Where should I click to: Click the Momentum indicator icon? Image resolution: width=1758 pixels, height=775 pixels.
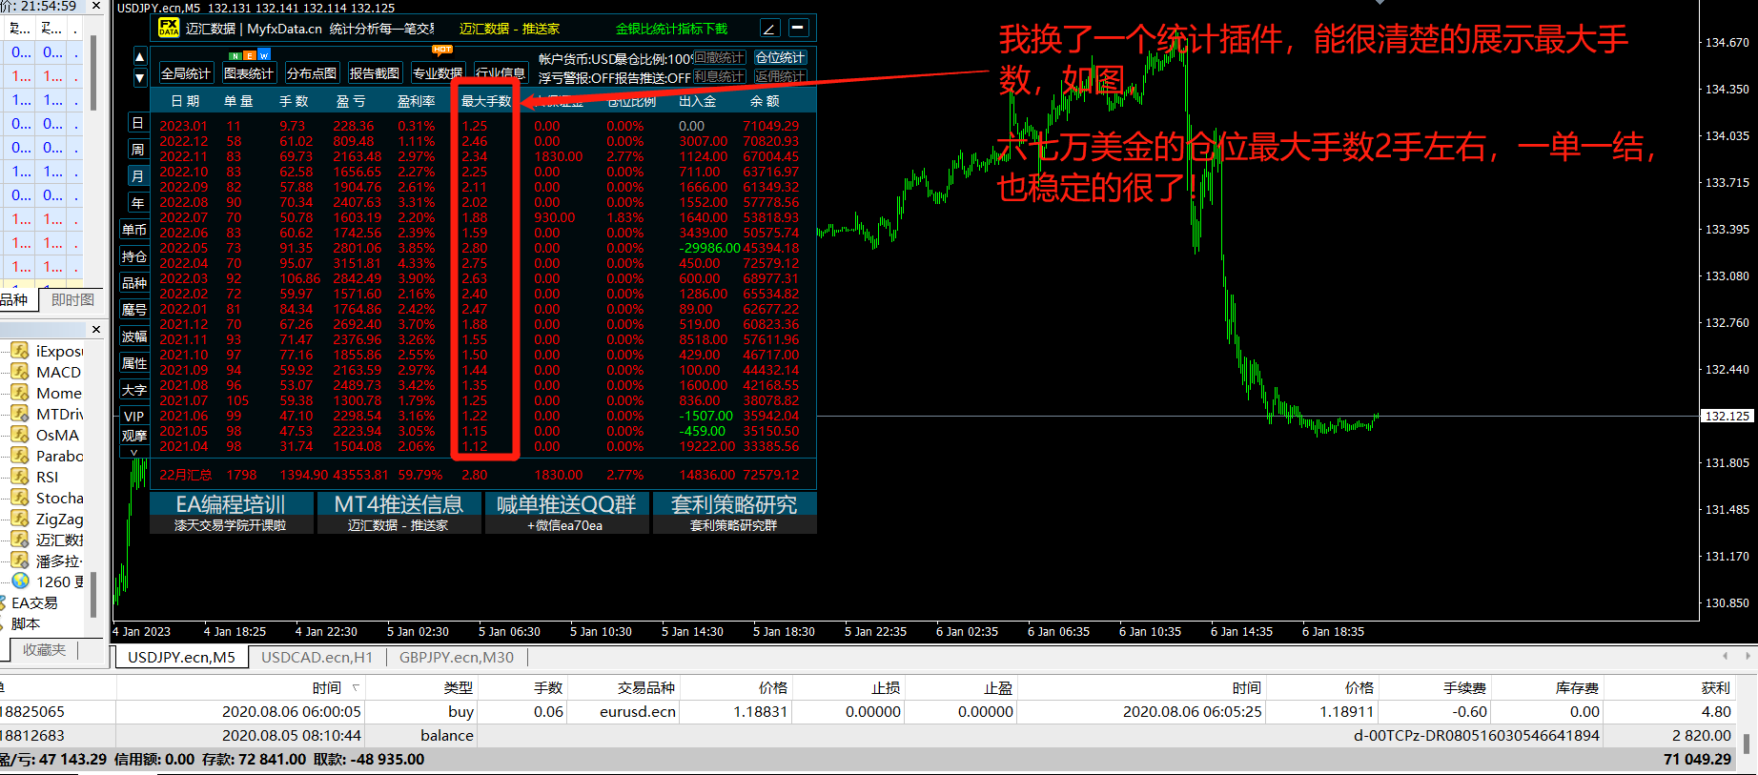tap(20, 393)
